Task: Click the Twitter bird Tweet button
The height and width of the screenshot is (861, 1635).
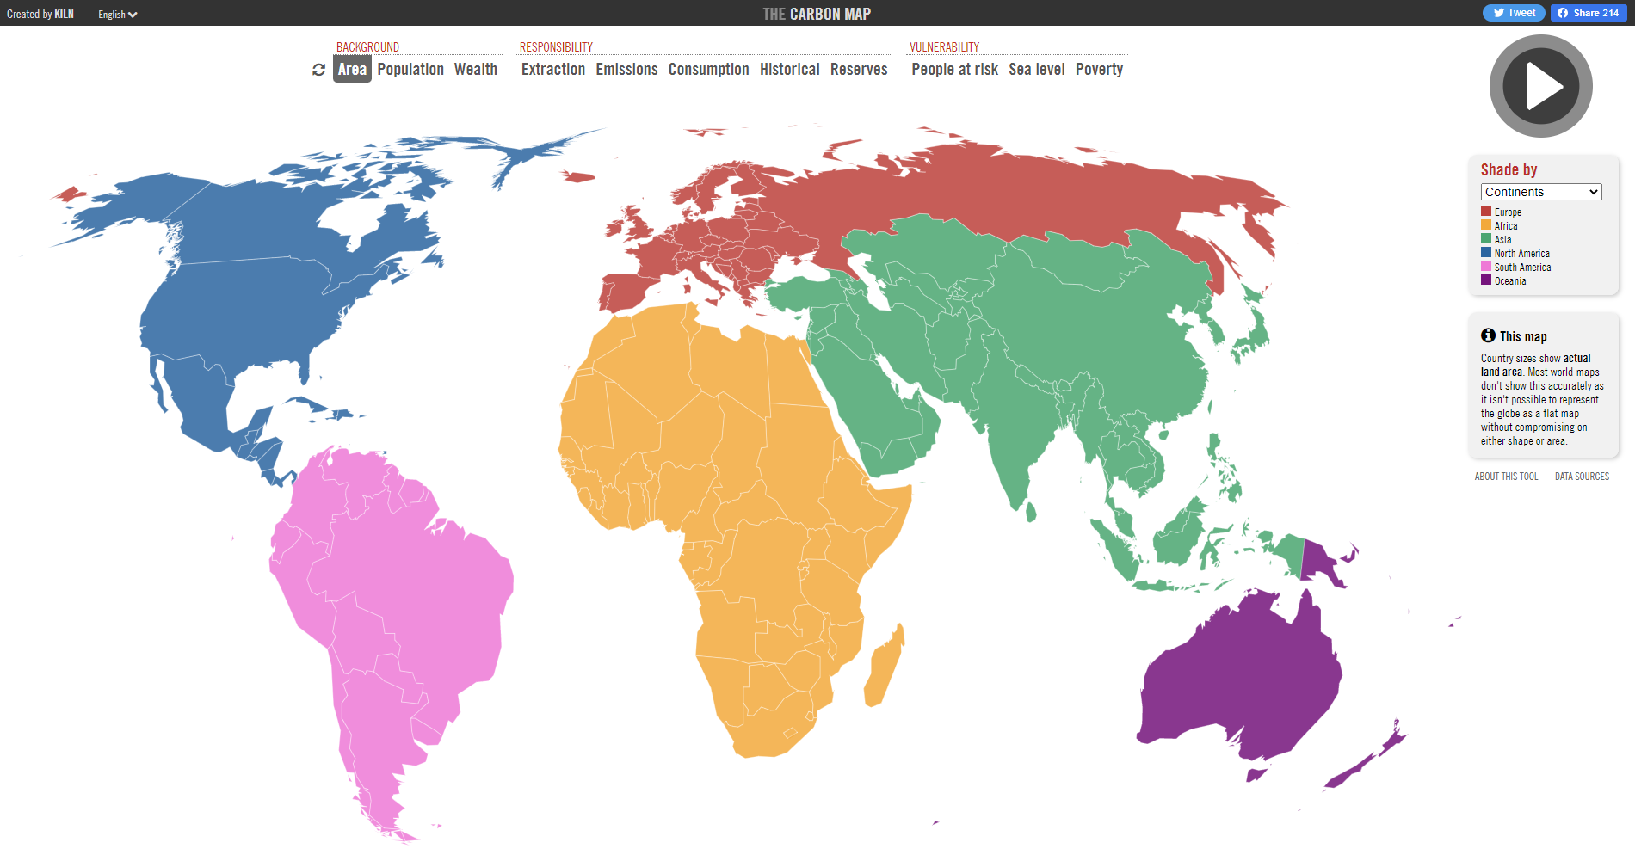Action: pyautogui.click(x=1514, y=13)
